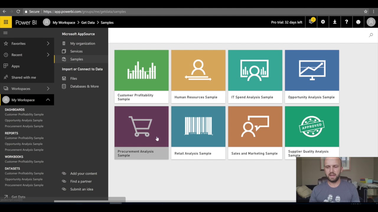The height and width of the screenshot is (212, 378).
Task: Open the app launcher waffle icon
Action: point(6,22)
